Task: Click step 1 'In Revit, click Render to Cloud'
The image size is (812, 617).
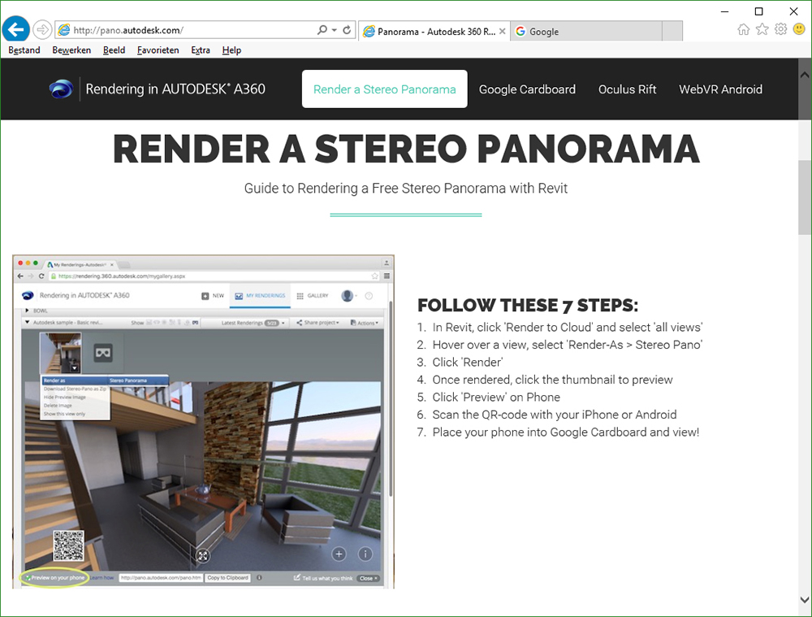Action: 567,327
